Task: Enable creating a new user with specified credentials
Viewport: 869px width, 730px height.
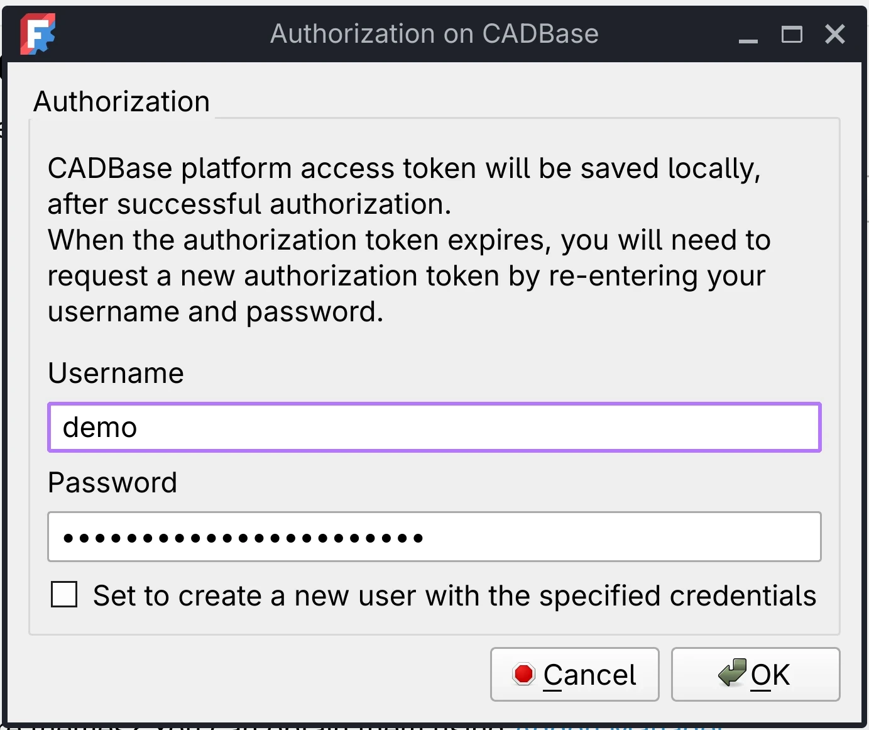Action: pyautogui.click(x=63, y=594)
